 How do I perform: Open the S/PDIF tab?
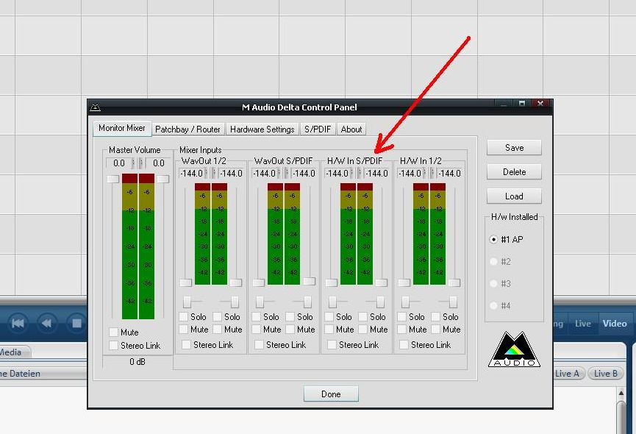(318, 129)
